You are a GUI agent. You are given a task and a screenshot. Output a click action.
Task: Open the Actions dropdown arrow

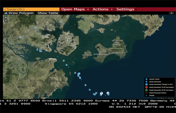tap(112, 9)
